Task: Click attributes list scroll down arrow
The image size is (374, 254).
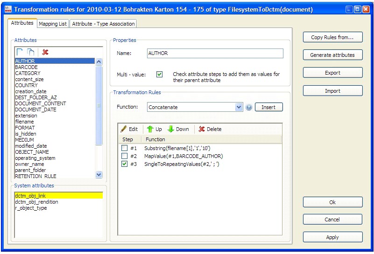Action: 99,174
